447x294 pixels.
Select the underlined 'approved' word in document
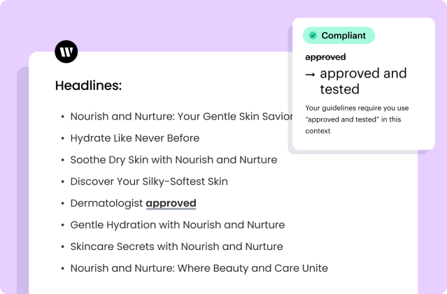click(171, 203)
